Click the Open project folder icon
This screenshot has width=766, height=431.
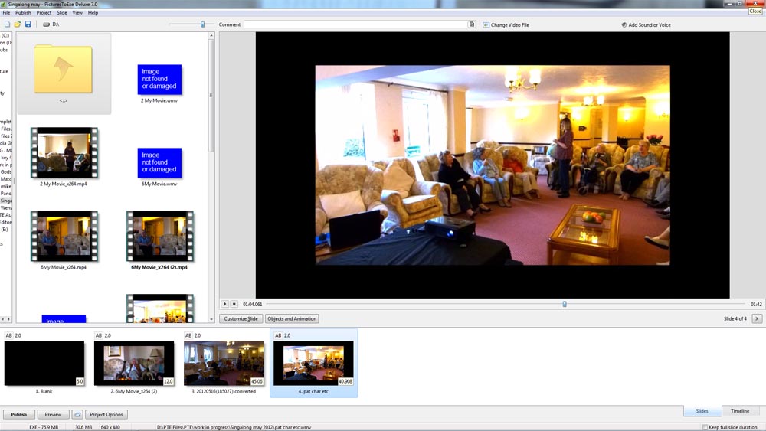pos(18,24)
